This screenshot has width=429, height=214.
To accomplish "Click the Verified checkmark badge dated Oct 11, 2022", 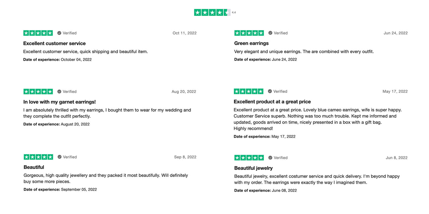I will 67,33.
